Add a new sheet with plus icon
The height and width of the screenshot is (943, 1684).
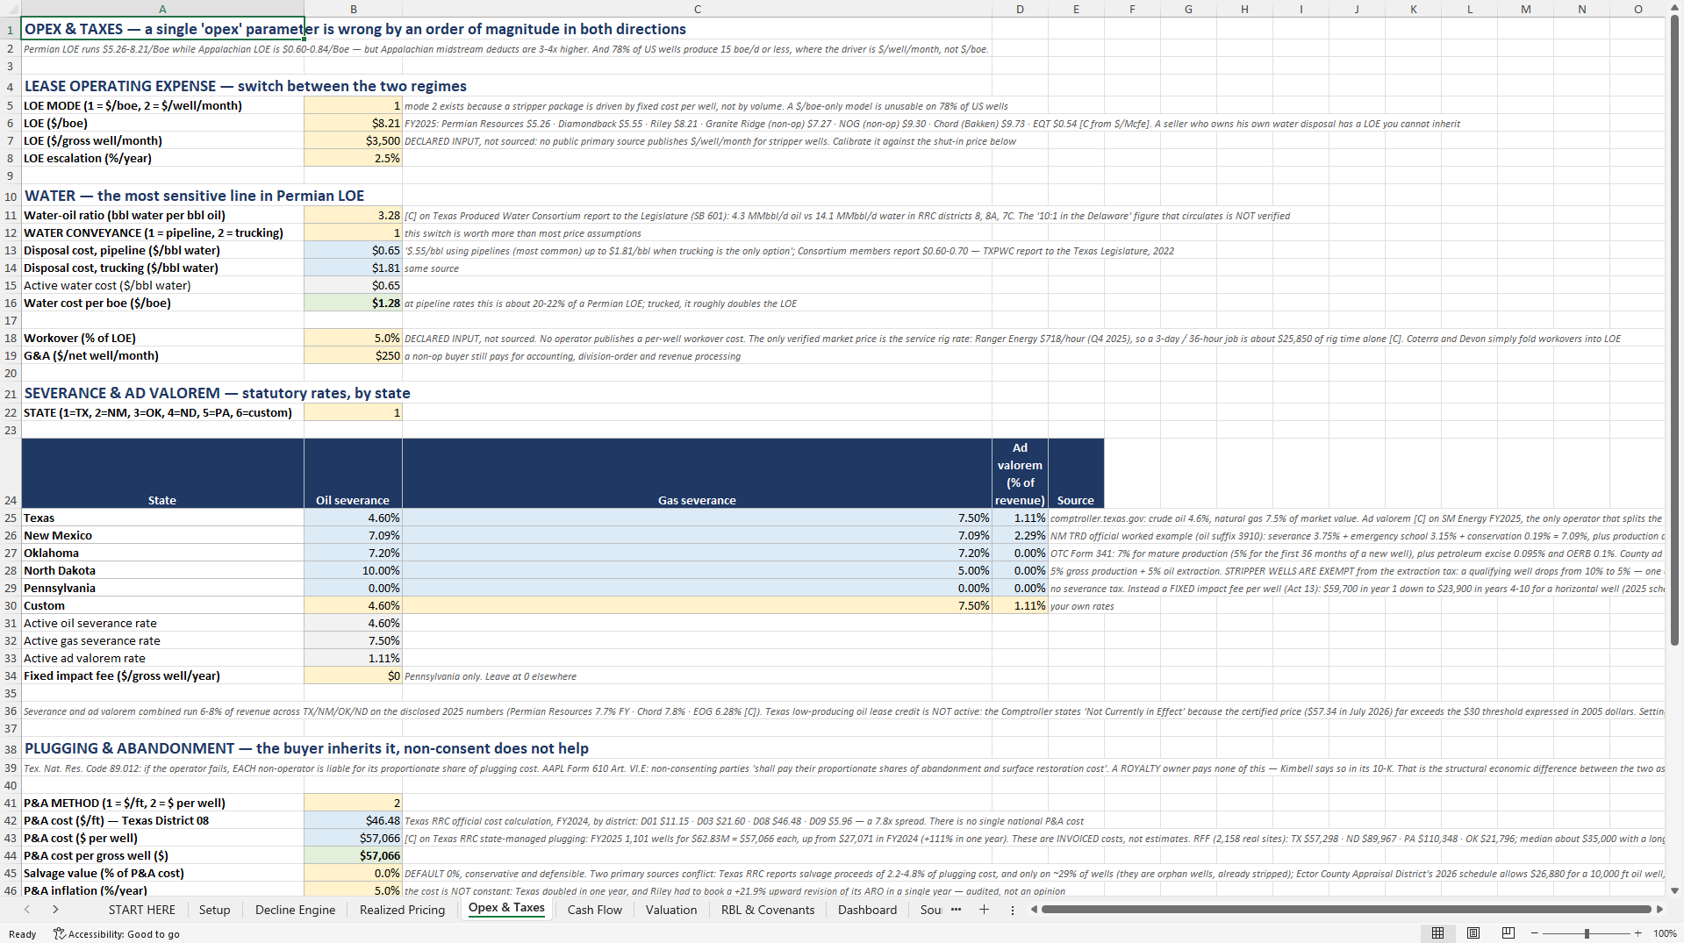click(984, 910)
